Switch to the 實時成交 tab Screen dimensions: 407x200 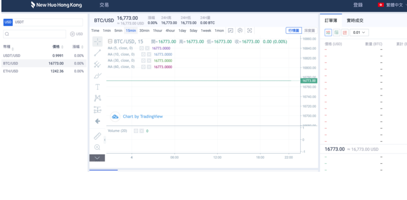pyautogui.click(x=355, y=20)
